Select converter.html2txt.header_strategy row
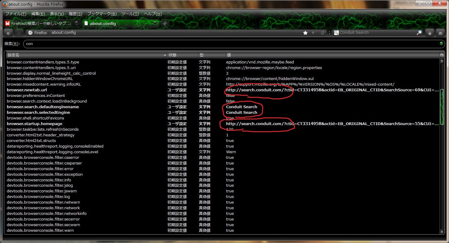 [x=223, y=135]
